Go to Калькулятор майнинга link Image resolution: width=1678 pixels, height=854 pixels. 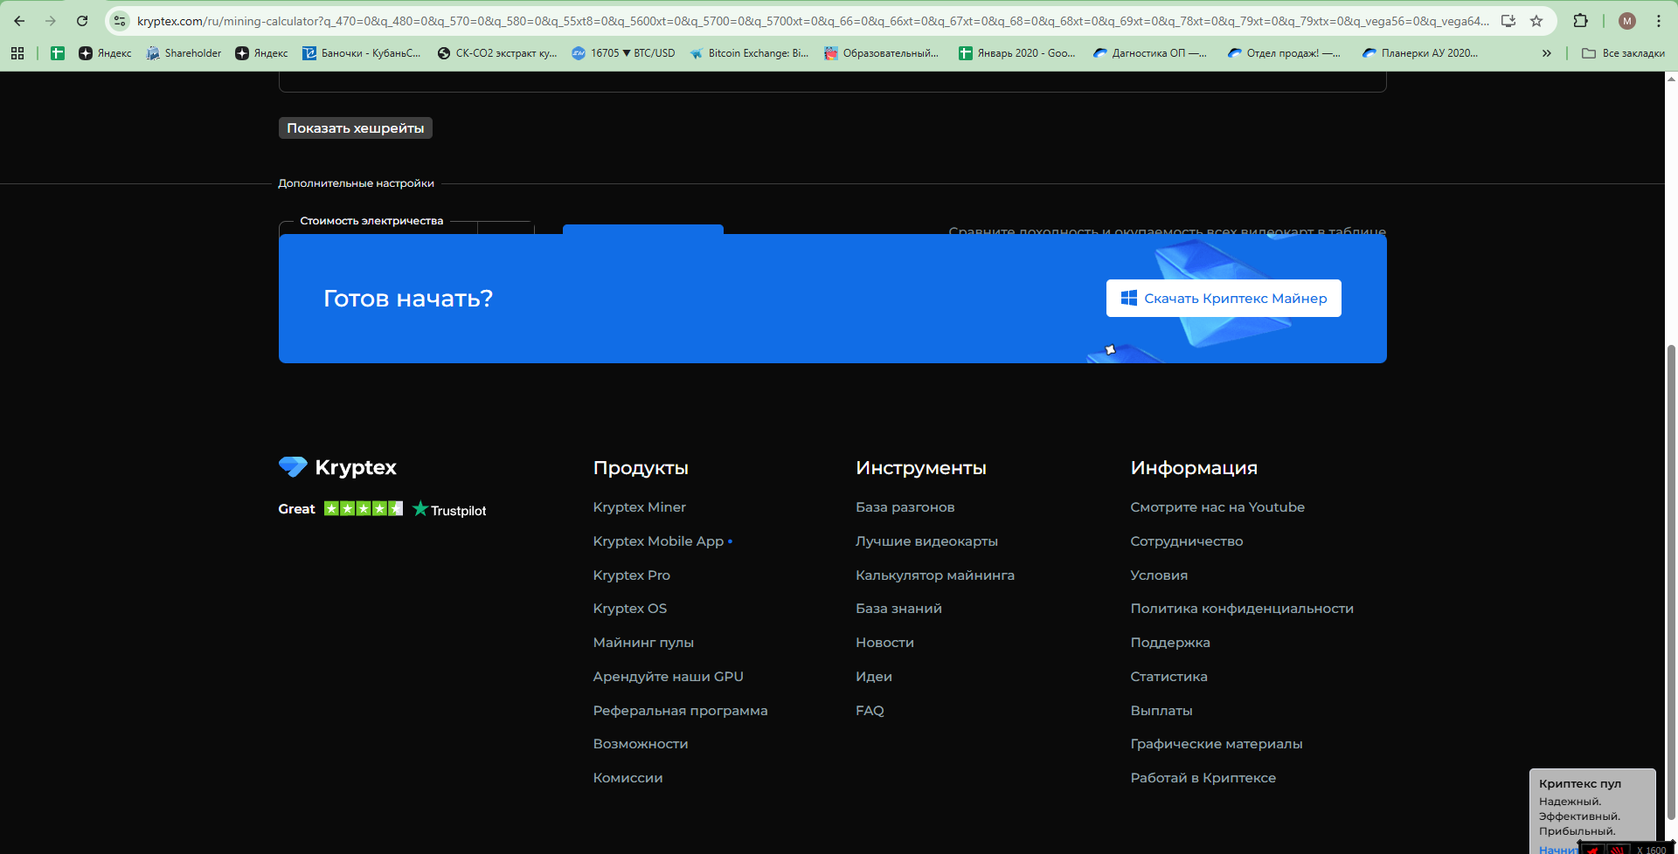click(x=934, y=575)
